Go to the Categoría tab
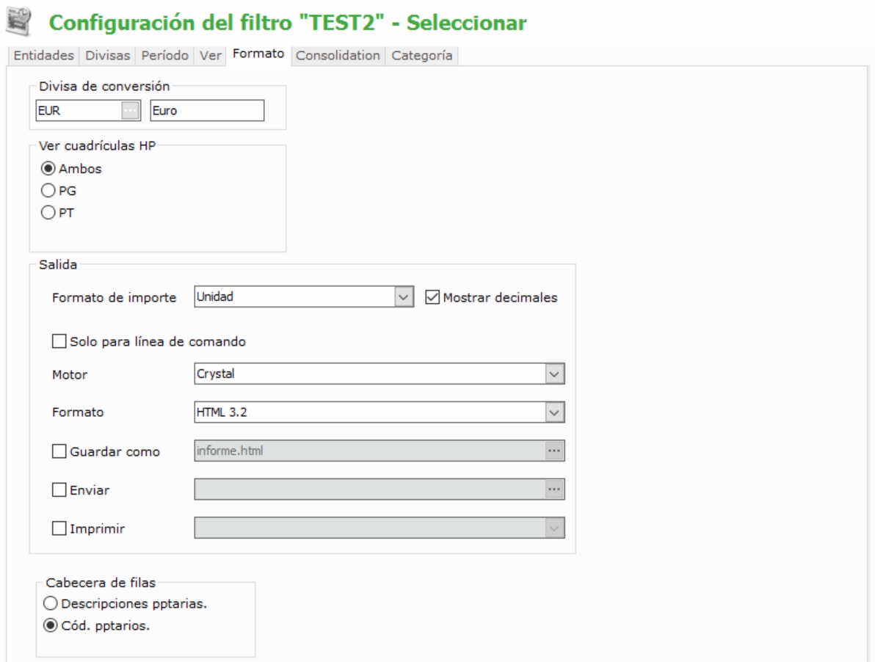The image size is (875, 662). pos(421,56)
